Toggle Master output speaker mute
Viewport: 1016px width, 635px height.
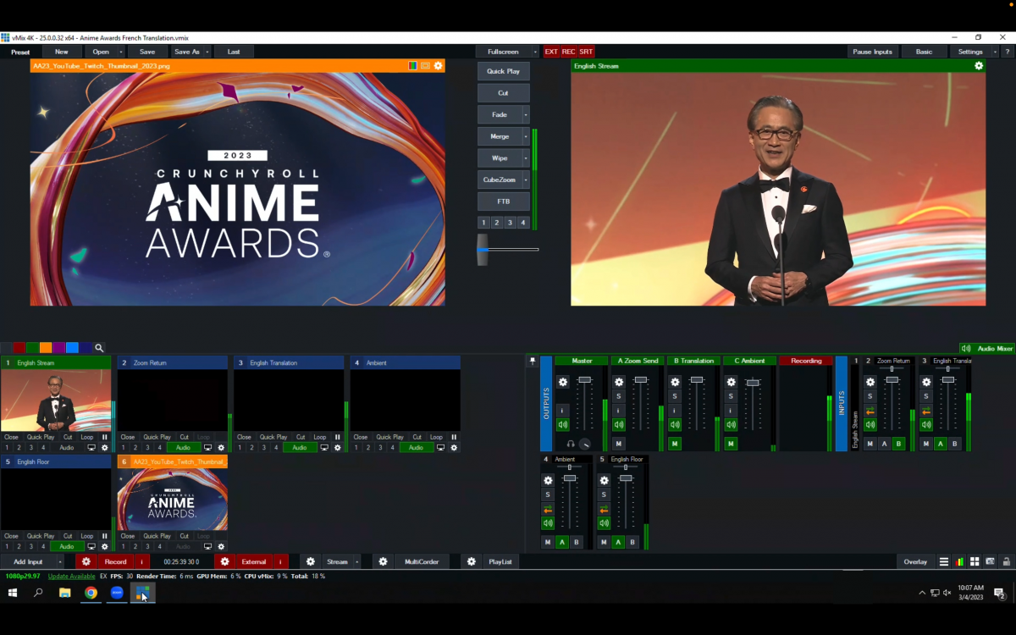click(563, 425)
